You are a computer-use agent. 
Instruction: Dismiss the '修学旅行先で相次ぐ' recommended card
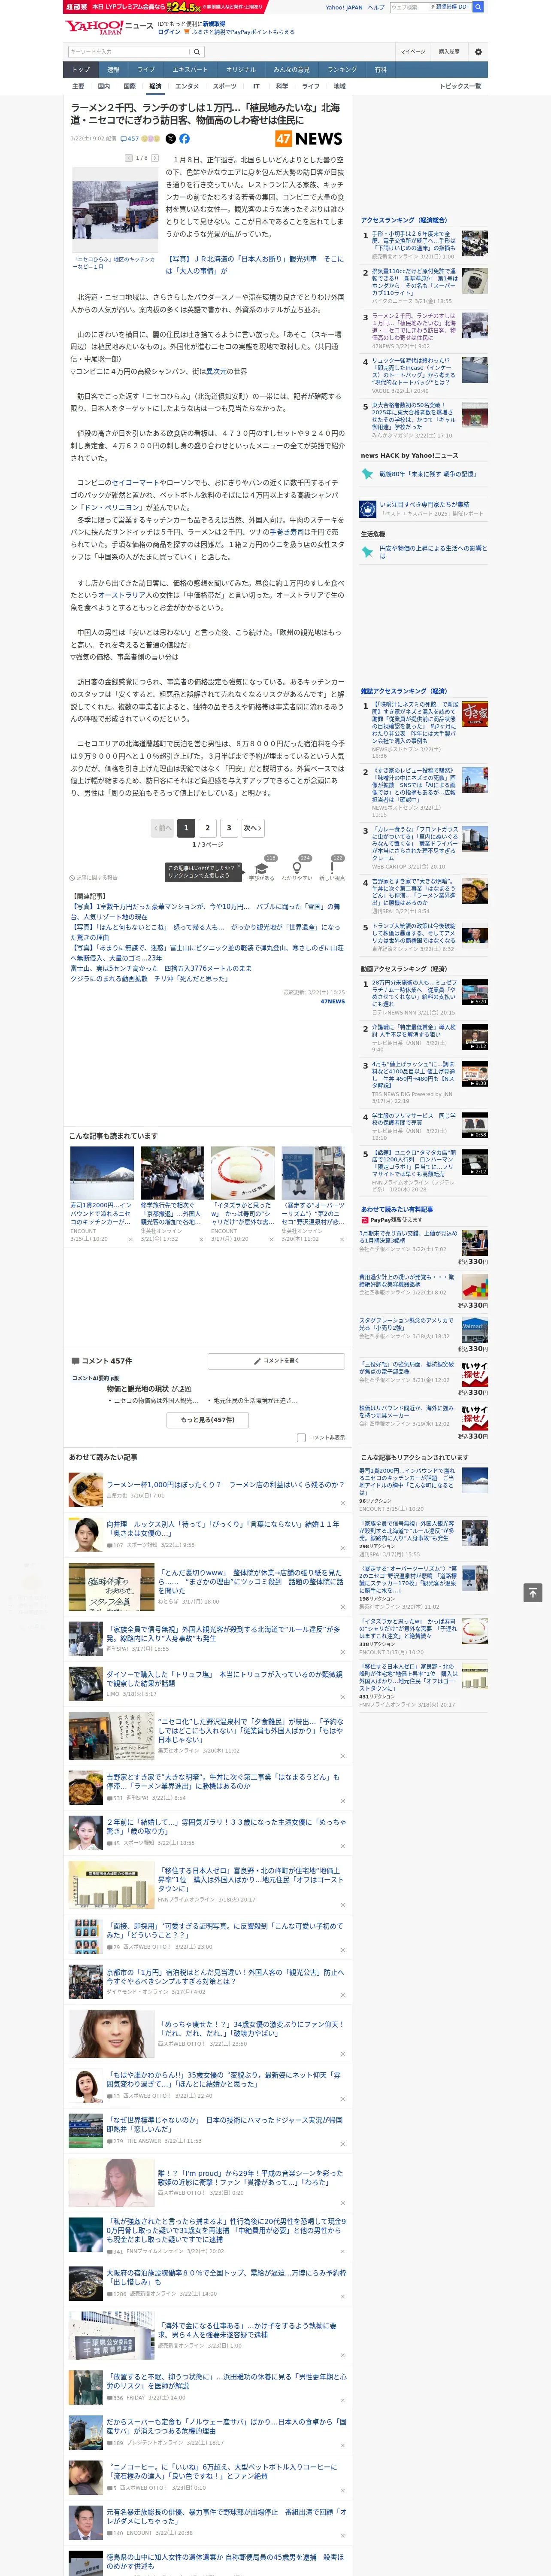point(201,1239)
